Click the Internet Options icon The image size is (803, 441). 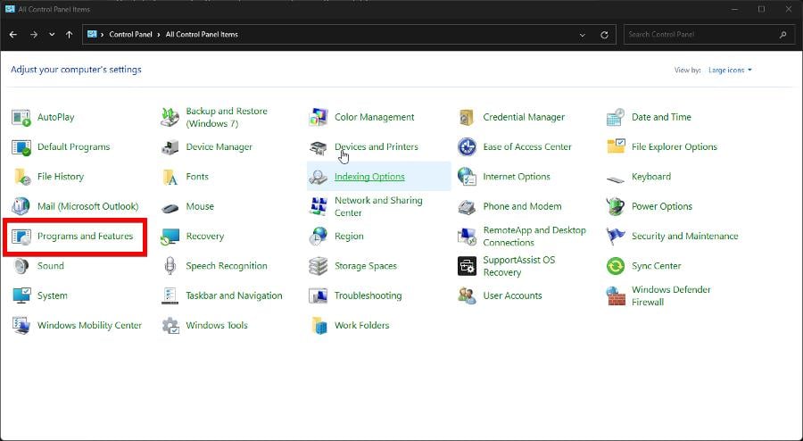467,177
